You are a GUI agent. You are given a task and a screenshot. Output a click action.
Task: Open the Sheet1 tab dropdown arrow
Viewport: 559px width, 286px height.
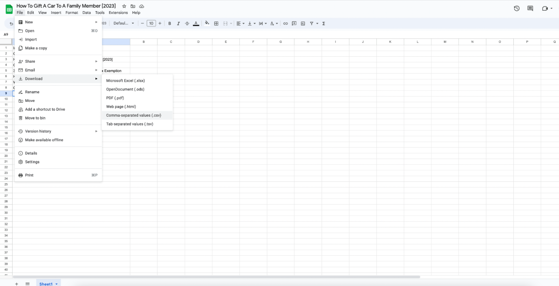pyautogui.click(x=57, y=284)
